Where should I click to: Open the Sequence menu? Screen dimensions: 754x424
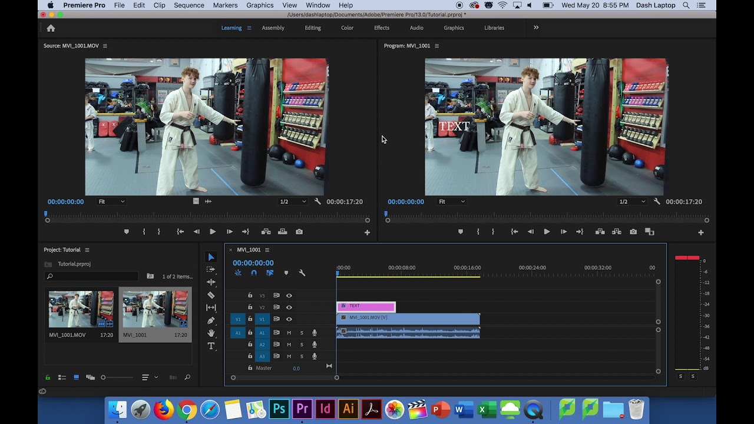coord(188,5)
